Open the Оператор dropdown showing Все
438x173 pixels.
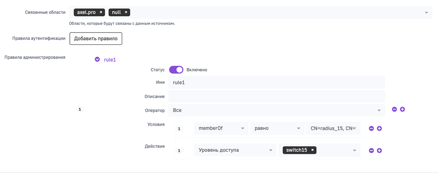(x=277, y=110)
